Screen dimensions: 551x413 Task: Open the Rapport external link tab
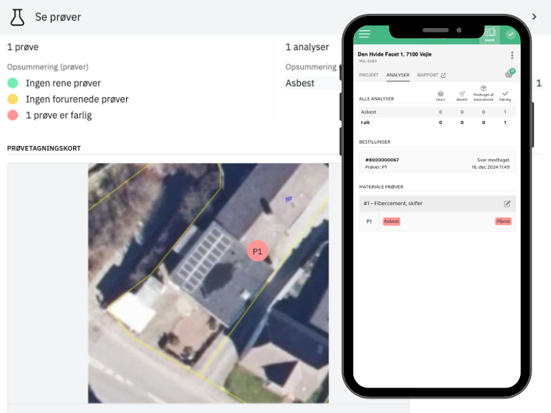(x=431, y=75)
